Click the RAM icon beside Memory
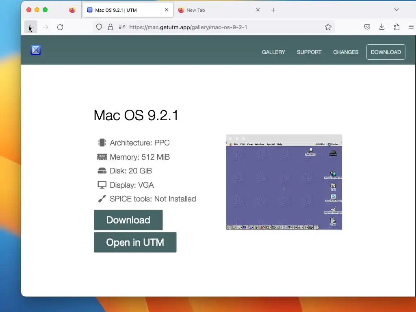Viewport: 416px width, 312px height. [102, 157]
